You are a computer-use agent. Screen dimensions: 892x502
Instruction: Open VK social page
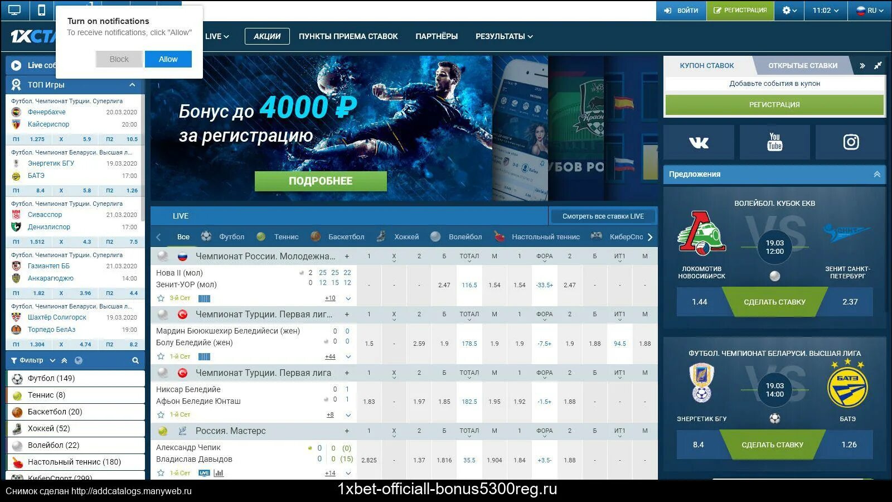(x=699, y=142)
